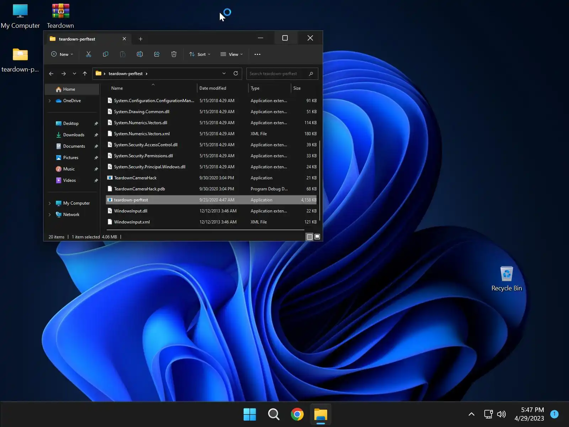Add a new File Explorer tab

click(140, 39)
